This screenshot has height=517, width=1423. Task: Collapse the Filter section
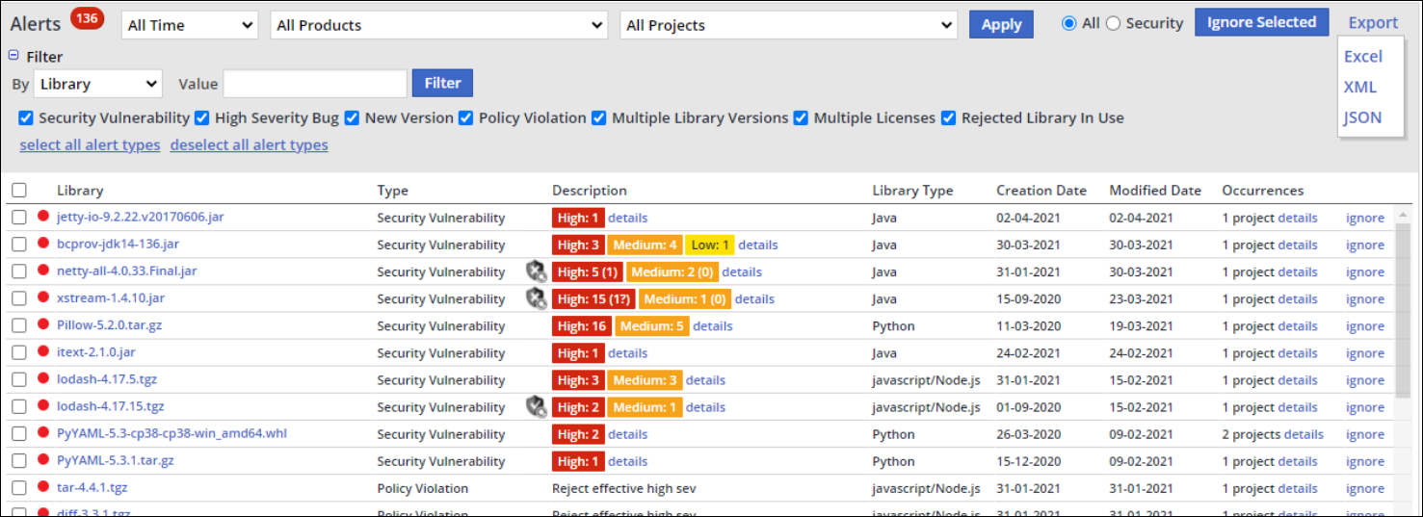[13, 56]
